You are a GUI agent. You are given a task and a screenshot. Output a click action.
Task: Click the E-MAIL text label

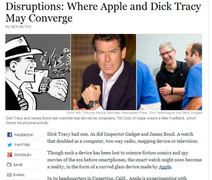pos(19,175)
